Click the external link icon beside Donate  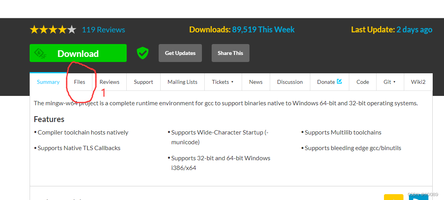tap(339, 81)
